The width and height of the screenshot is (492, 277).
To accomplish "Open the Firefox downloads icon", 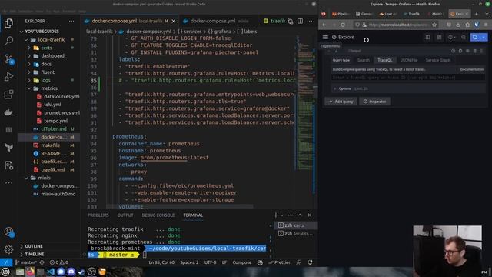I will pos(458,25).
